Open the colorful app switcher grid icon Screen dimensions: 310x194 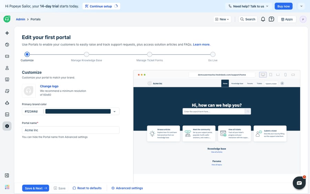point(7,187)
